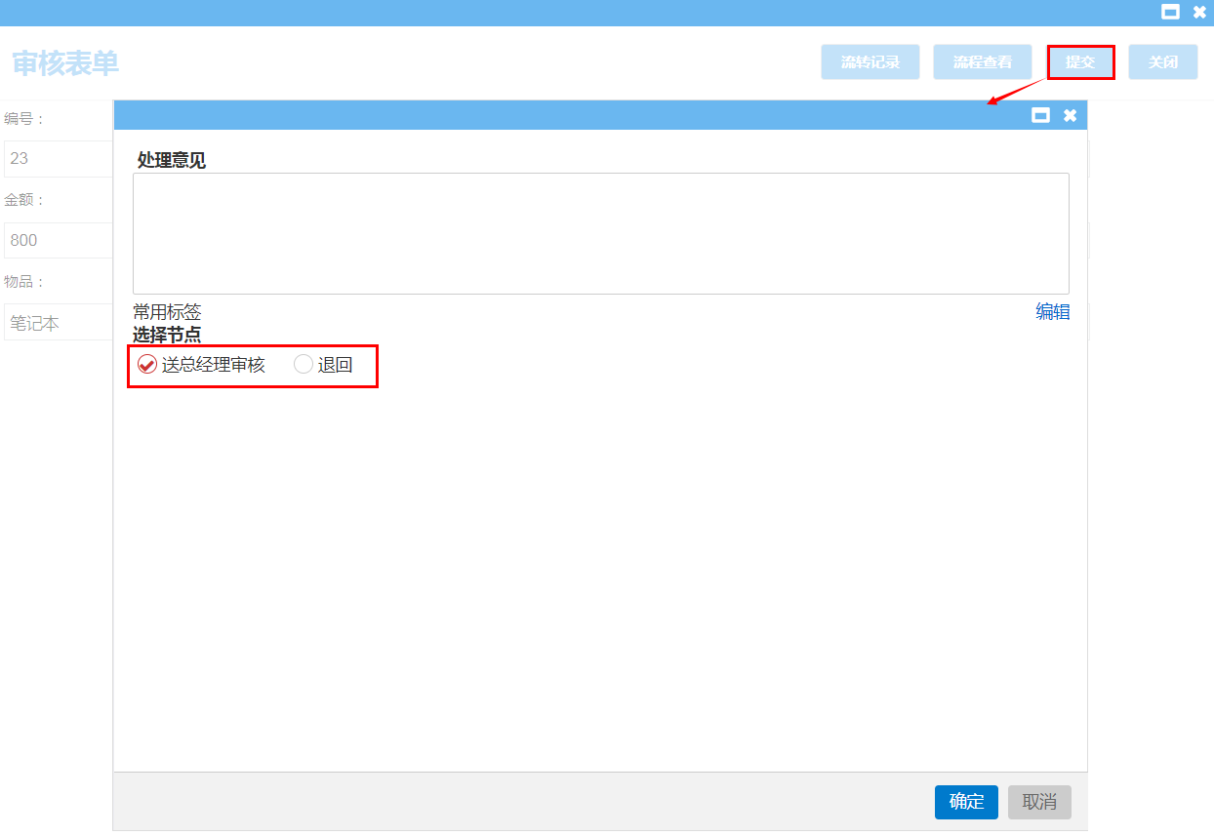Open the 流程查看 view
The height and width of the screenshot is (836, 1214).
[x=982, y=61]
